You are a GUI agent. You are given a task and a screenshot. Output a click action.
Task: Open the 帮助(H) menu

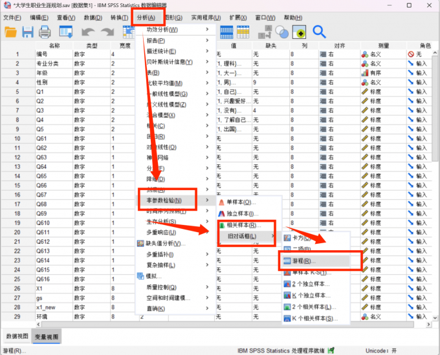293,17
